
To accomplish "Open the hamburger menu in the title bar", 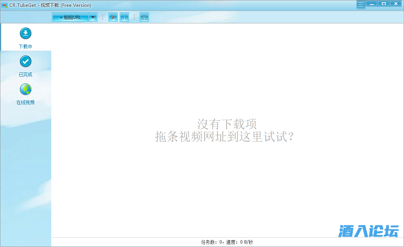I will (x=361, y=4).
